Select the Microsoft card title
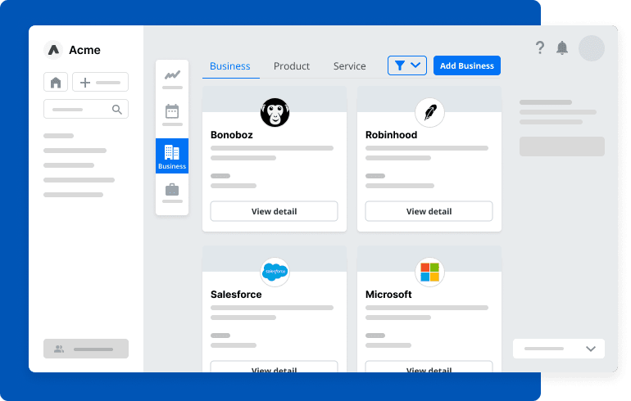 click(388, 295)
